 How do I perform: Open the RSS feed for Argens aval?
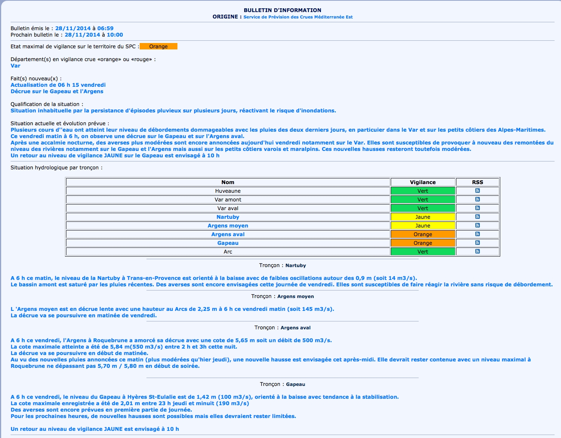pos(478,234)
